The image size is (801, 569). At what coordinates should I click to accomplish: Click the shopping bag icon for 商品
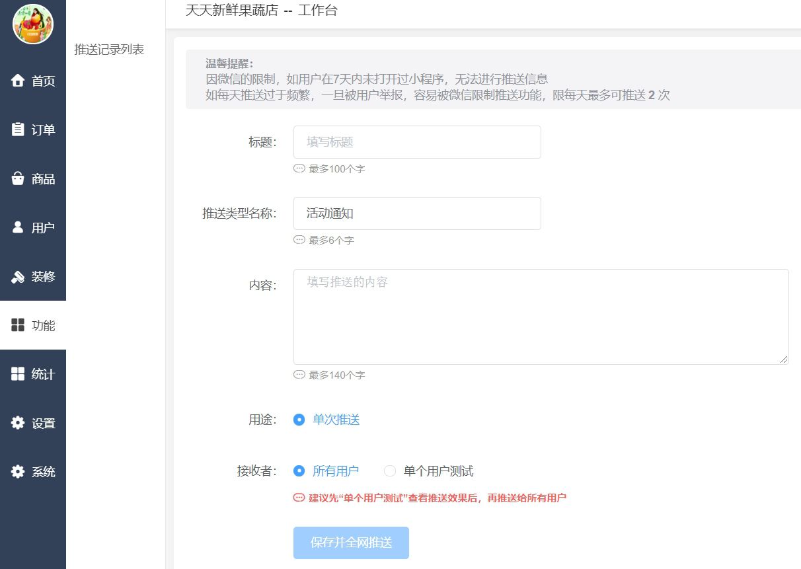18,178
